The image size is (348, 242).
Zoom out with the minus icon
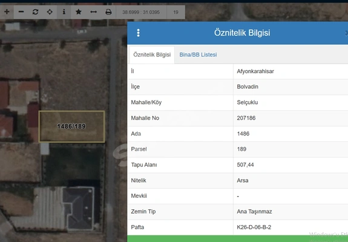coord(21,12)
